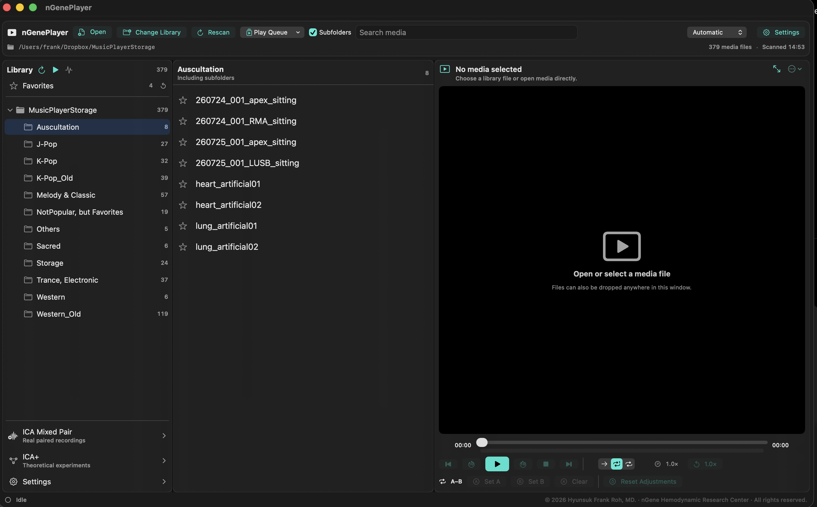Open the Western_Old folder
This screenshot has height=507, width=817.
87,314
